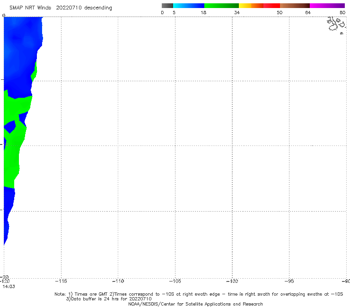Click the NOAA/NESDIS credit line
350x307 pixels.
click(195, 304)
